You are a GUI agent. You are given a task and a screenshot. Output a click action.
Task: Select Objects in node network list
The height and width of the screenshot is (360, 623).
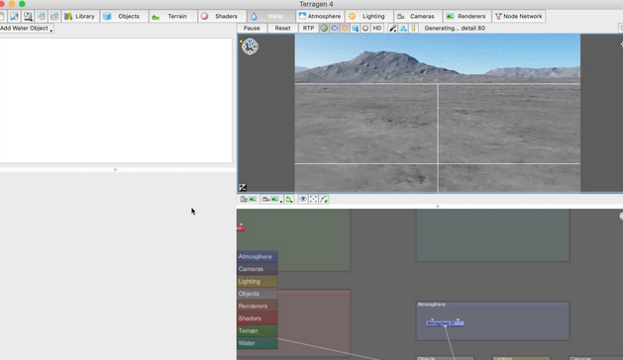[x=258, y=294]
